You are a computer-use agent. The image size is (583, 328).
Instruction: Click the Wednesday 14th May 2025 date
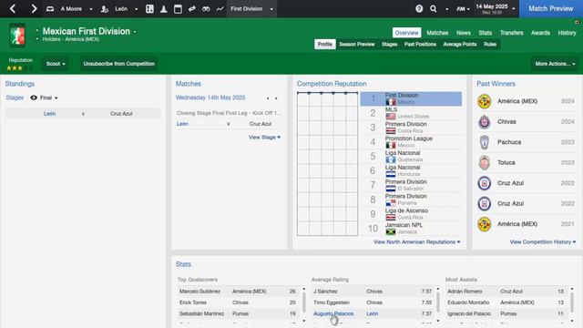tap(210, 97)
